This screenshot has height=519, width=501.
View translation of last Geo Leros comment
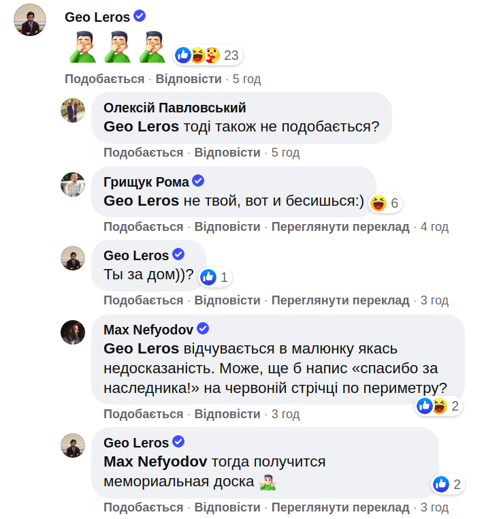click(x=340, y=507)
